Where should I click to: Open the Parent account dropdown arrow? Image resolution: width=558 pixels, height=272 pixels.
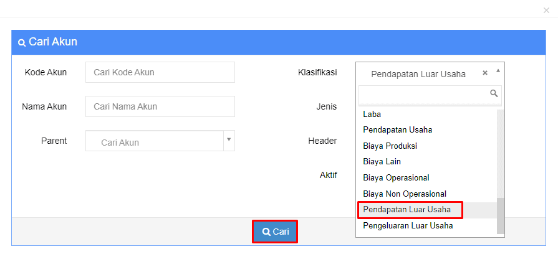229,140
